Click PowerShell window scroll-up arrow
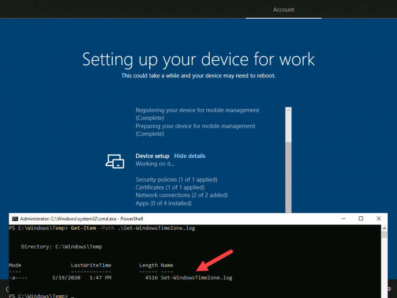This screenshot has width=397, height=298. [384, 228]
